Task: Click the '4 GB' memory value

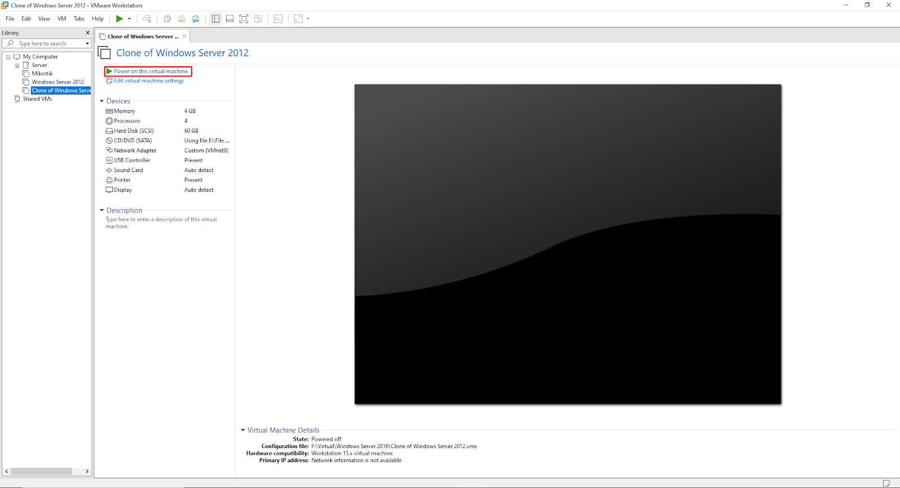Action: [x=190, y=111]
